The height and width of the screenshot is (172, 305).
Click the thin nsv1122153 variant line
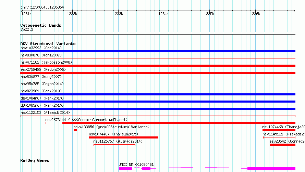click(158, 116)
